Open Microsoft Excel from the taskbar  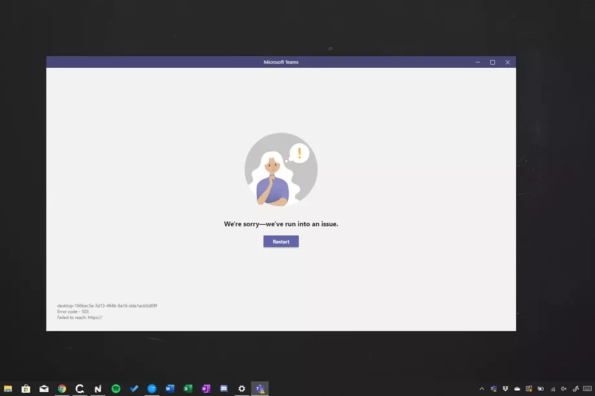(x=188, y=388)
